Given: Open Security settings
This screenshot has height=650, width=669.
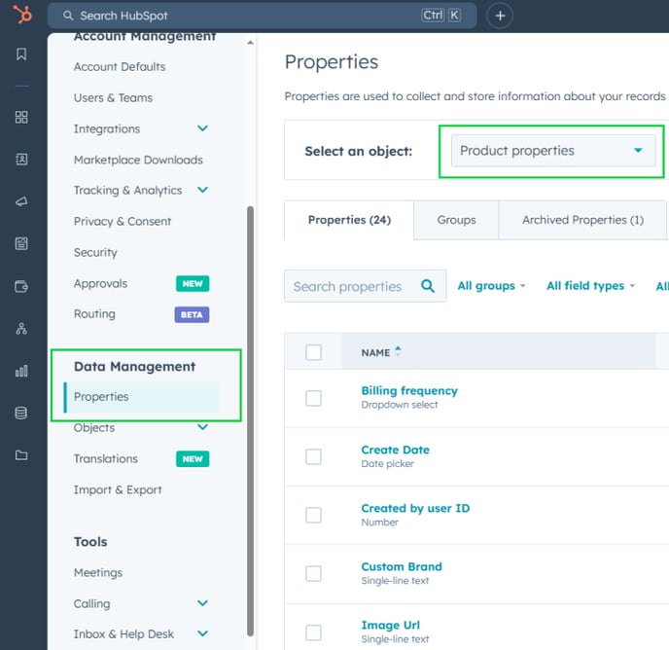Looking at the screenshot, I should (x=95, y=252).
